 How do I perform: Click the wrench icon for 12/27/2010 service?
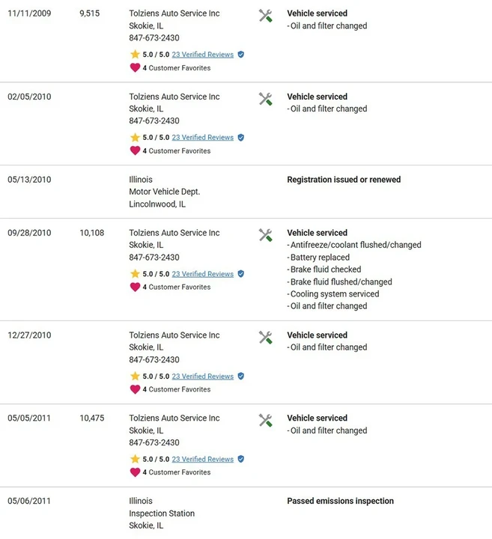(265, 338)
